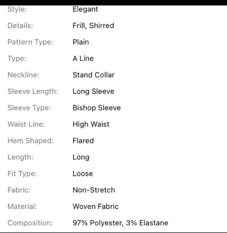
Task: Select the Frill, Shirred details text
Action: tap(93, 25)
